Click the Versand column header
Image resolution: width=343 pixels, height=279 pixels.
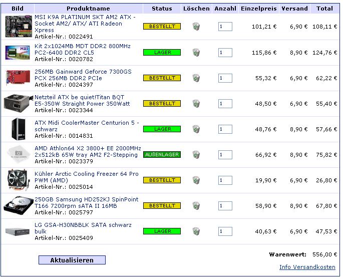(x=294, y=9)
